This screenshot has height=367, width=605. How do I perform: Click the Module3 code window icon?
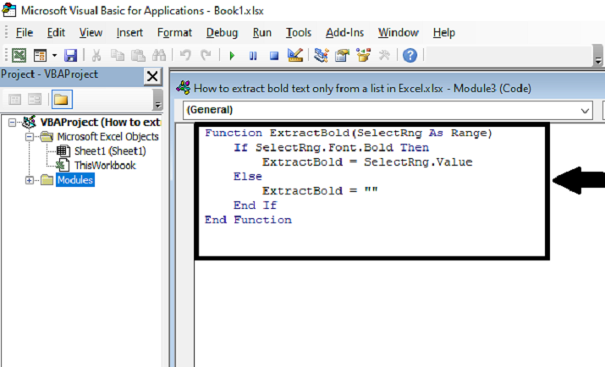click(184, 88)
